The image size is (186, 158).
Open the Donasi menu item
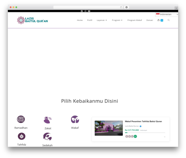pyautogui.click(x=150, y=20)
